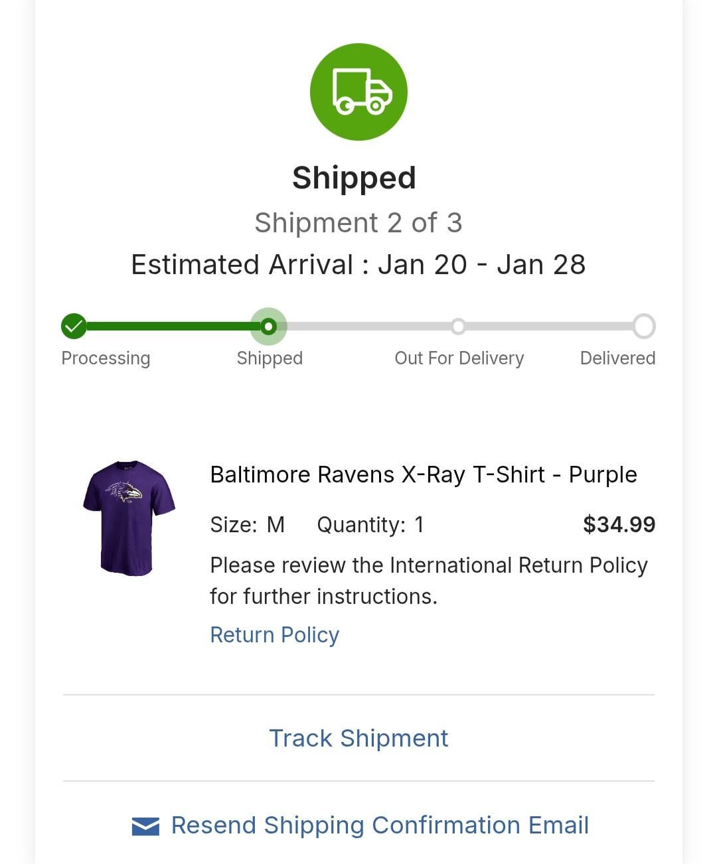This screenshot has width=717, height=864.
Task: Click the Processing label
Action: (106, 358)
